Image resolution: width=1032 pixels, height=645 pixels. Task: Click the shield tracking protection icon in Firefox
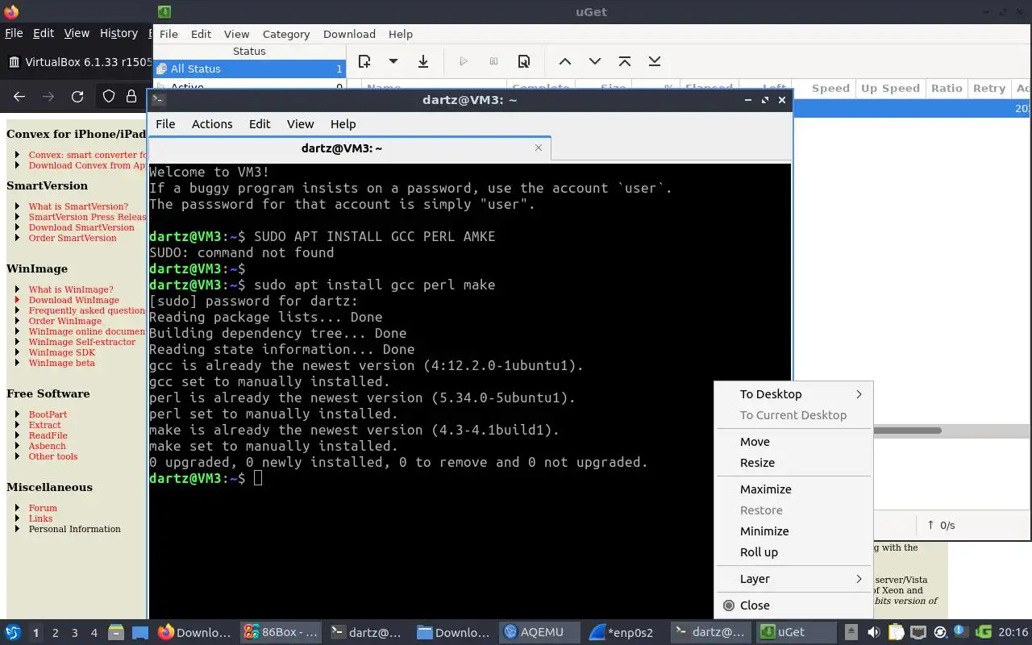(108, 96)
